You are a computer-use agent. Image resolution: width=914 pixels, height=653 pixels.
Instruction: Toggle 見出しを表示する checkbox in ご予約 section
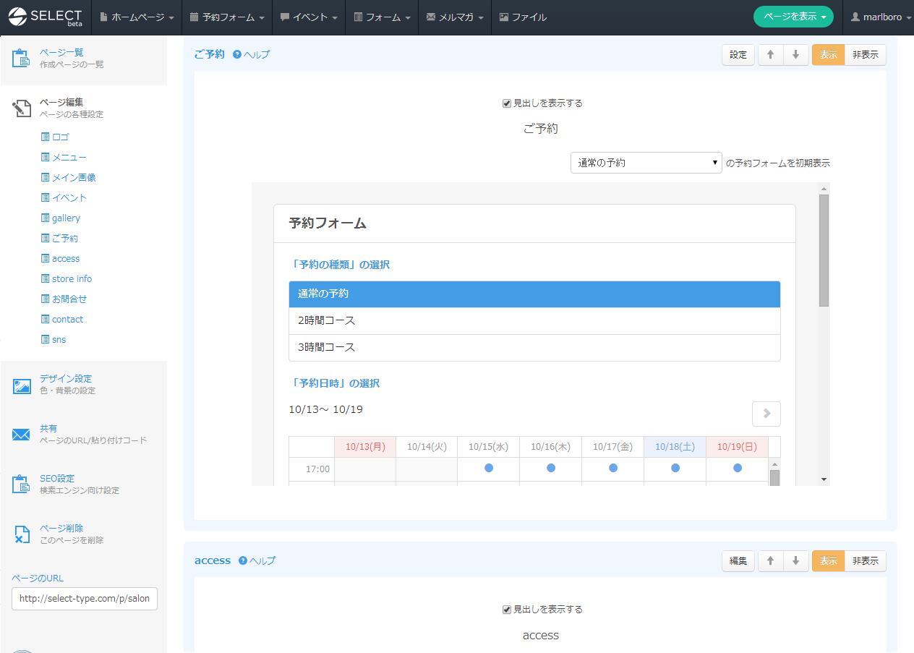507,103
